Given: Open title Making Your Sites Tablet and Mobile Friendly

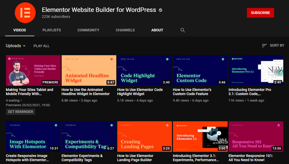Looking at the screenshot, I should 29,92.
